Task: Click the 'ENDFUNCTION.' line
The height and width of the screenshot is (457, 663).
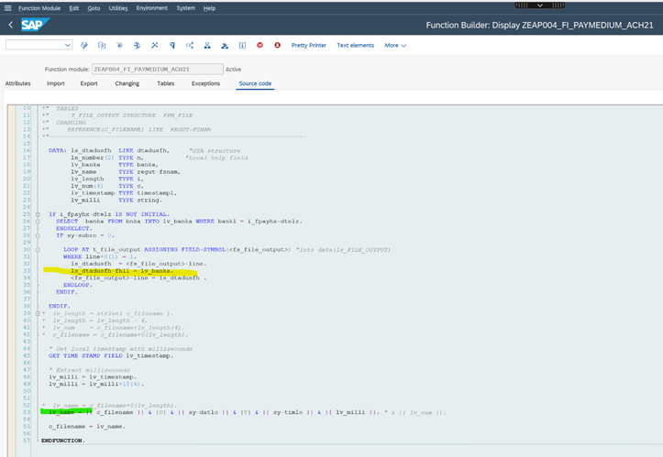Action: (63, 441)
